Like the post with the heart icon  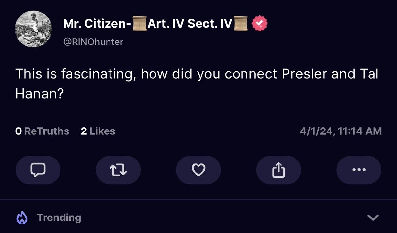198,170
